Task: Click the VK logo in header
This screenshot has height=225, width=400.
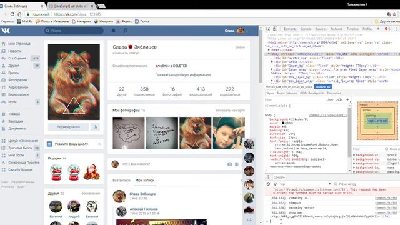Action: pos(6,31)
